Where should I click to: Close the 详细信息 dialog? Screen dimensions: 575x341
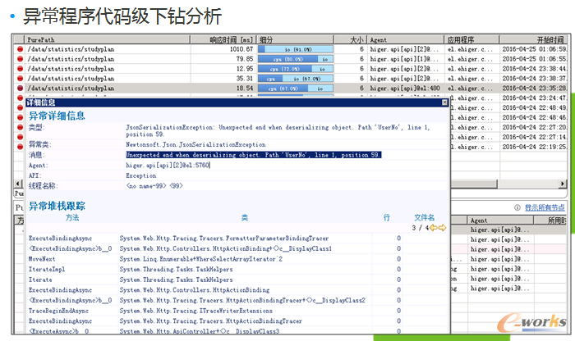444,103
